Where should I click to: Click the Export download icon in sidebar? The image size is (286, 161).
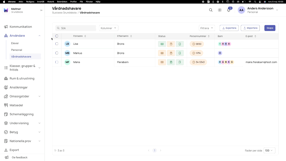[x=6, y=150]
